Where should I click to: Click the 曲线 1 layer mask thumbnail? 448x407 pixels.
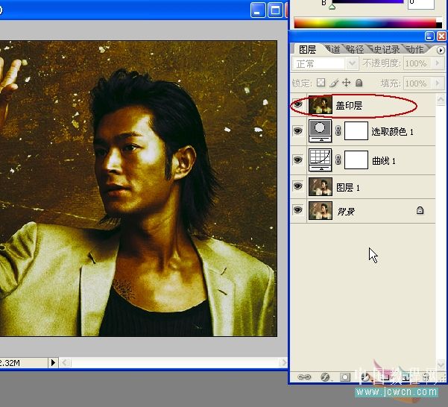coord(356,160)
